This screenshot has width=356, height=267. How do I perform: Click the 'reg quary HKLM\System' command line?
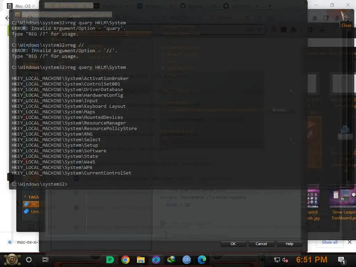click(x=69, y=23)
